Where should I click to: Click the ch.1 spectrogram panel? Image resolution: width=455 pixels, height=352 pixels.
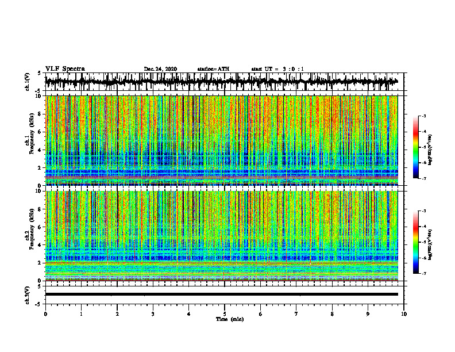[221, 140]
